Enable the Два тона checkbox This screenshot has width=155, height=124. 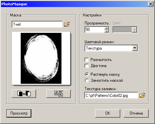click(87, 66)
